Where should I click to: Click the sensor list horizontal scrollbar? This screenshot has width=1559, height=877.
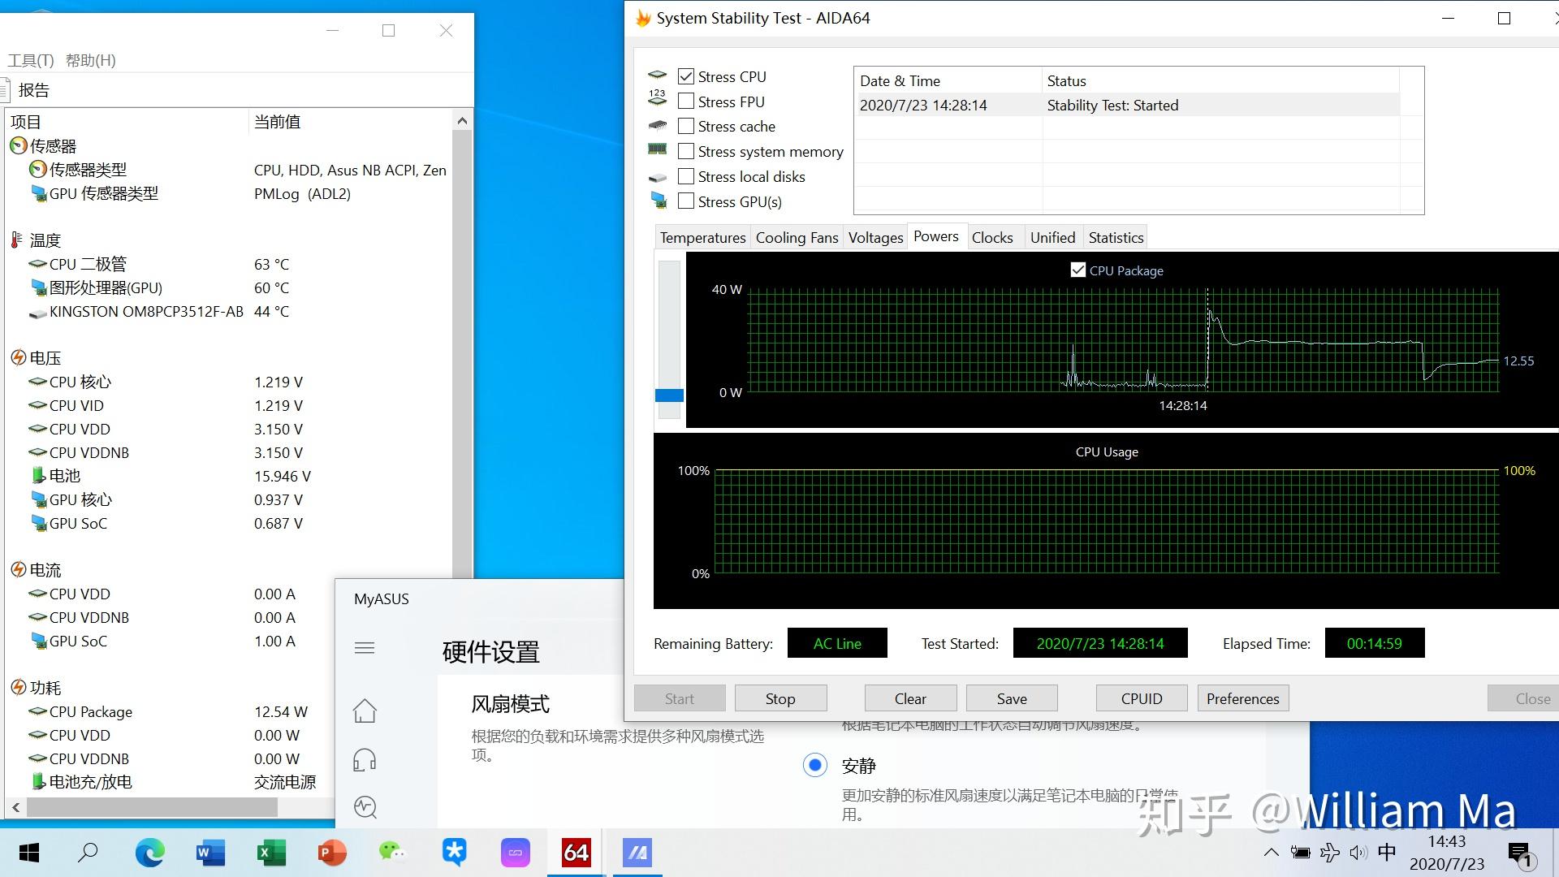[x=152, y=807]
